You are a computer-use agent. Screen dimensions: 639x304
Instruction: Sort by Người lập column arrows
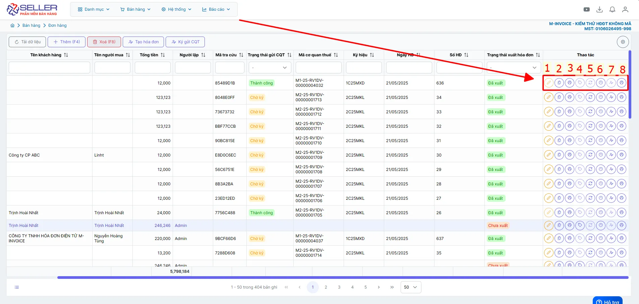pos(203,55)
